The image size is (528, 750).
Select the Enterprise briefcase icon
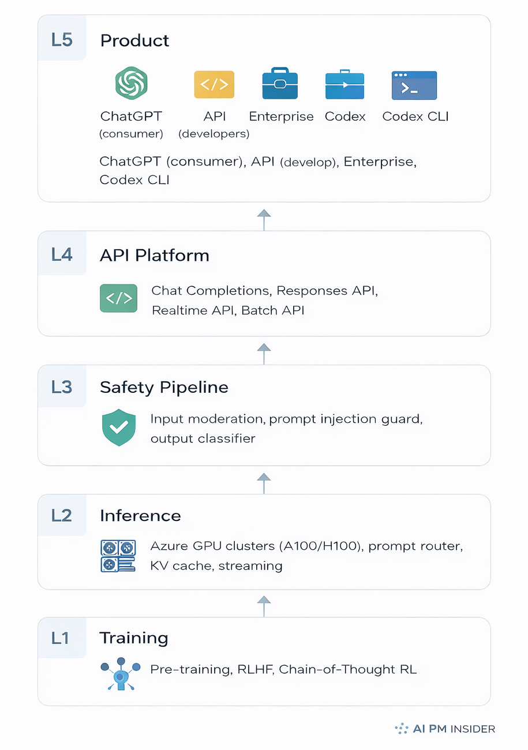[x=280, y=84]
